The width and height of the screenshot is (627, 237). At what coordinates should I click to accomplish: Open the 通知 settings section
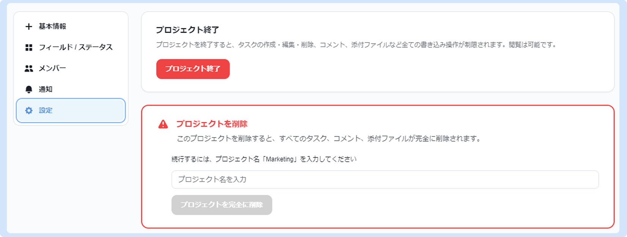(71, 89)
